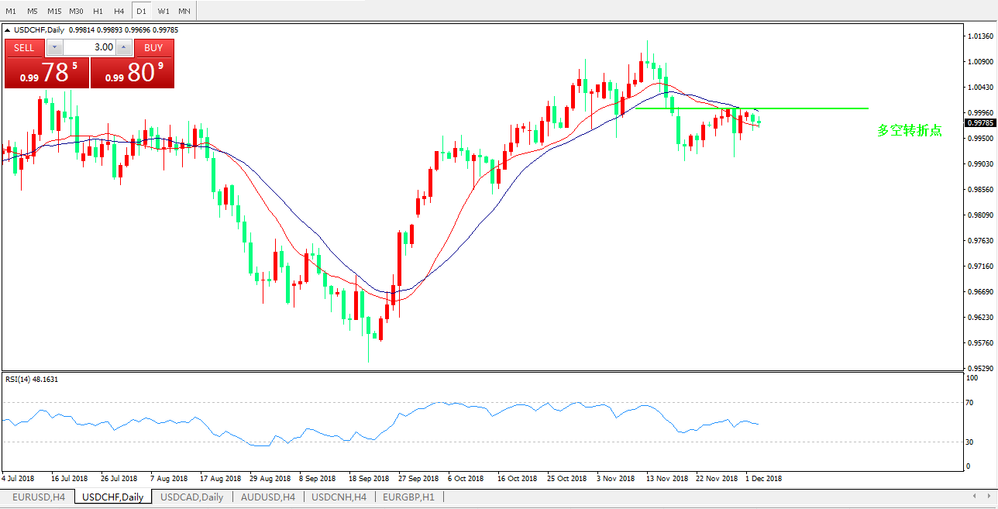
Task: Click the lot size field showing 3.00
Action: point(88,47)
